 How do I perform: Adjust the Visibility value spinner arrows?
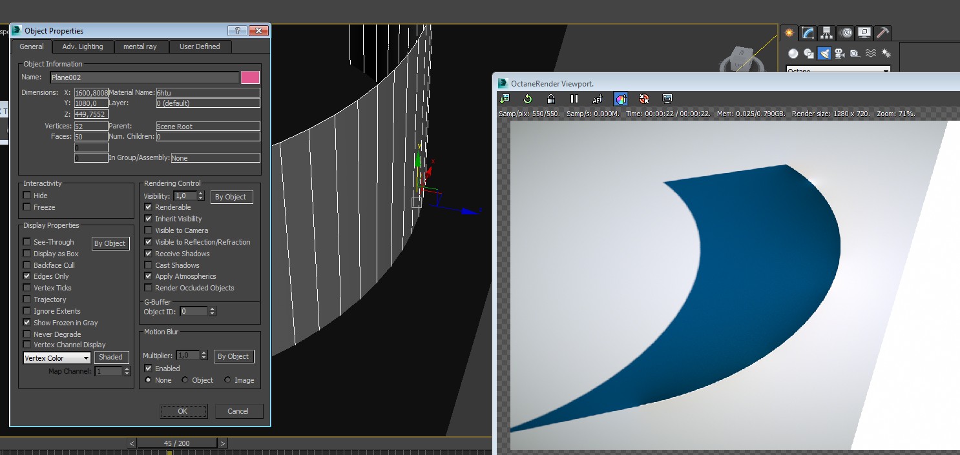click(201, 196)
